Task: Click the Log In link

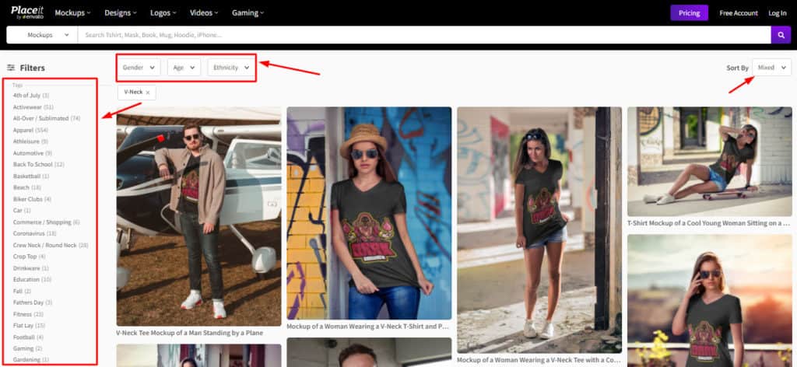Action: pos(777,12)
